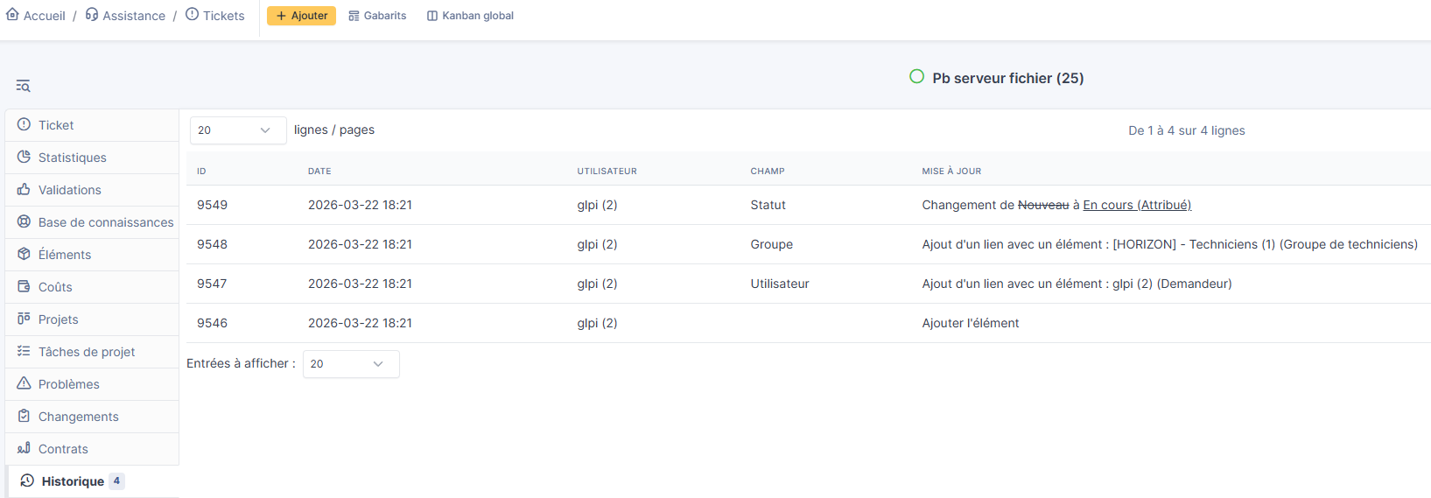The image size is (1431, 498).
Task: Click the home icon beside Accueil
Action: click(12, 15)
